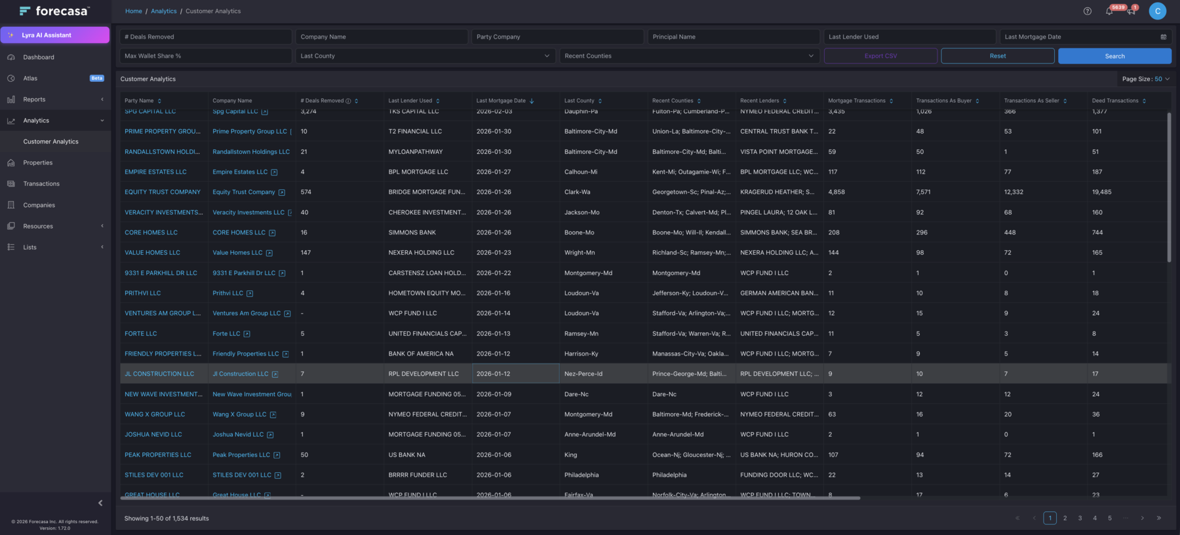Open VERACITY INVESTMENTS party link
Viewport: 1180px width, 535px height.
click(164, 212)
